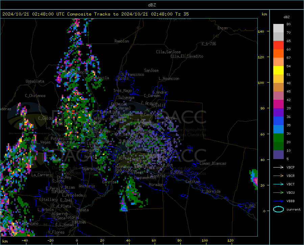Click the 'L_PAZ' map label
Screen dimensions: 304x245
[x=250, y=206]
